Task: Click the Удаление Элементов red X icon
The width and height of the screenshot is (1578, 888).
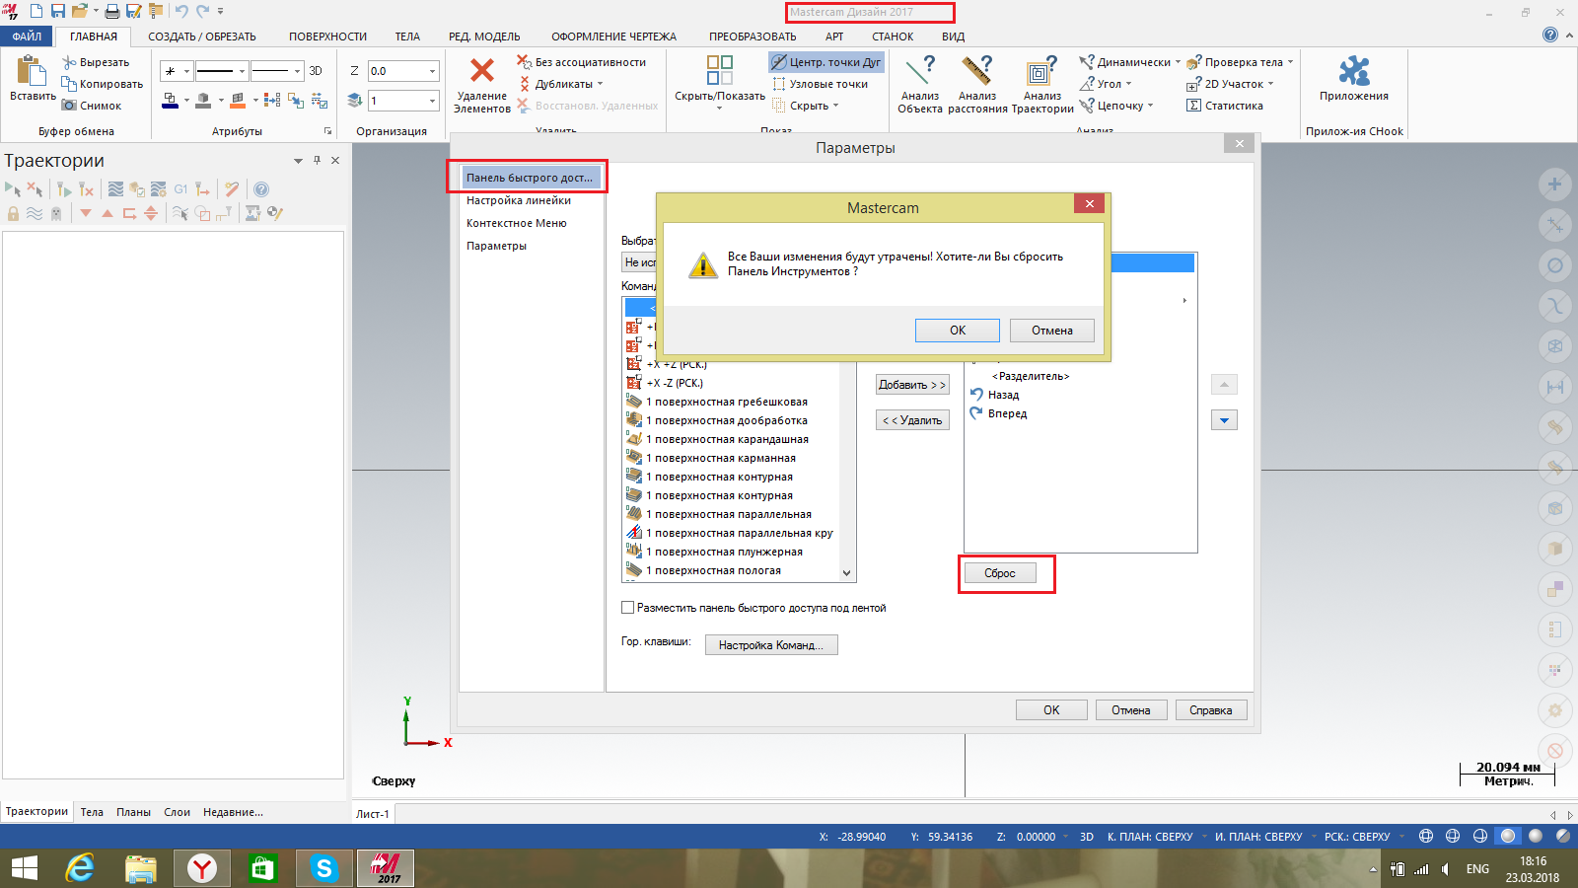Action: pos(482,70)
